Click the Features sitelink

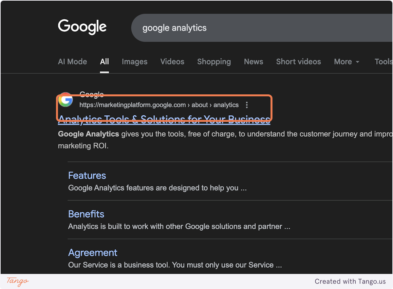(x=87, y=175)
